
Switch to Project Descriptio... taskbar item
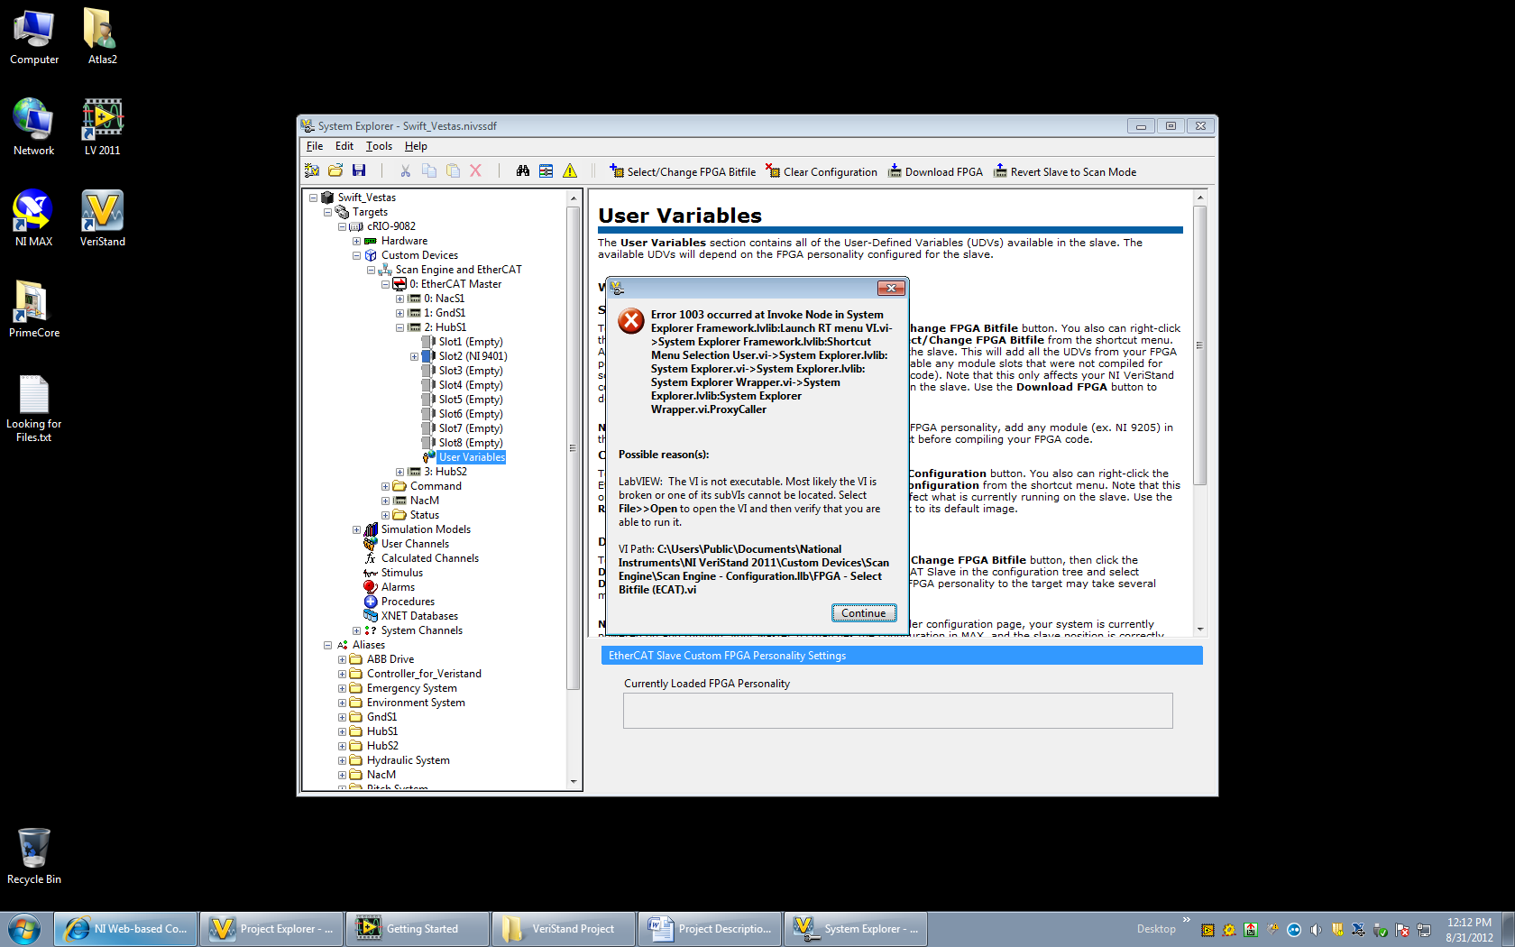coord(710,928)
